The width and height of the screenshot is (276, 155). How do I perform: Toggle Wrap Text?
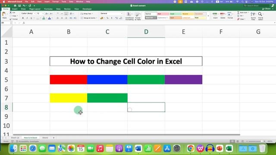click(87, 13)
